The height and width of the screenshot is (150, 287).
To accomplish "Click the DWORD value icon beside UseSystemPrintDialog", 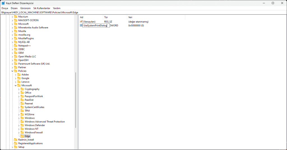I will click(x=81, y=25).
